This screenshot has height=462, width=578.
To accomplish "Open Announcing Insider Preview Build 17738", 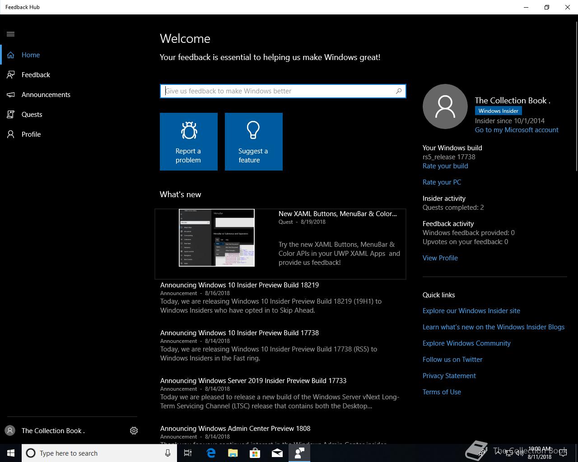I will (x=239, y=333).
